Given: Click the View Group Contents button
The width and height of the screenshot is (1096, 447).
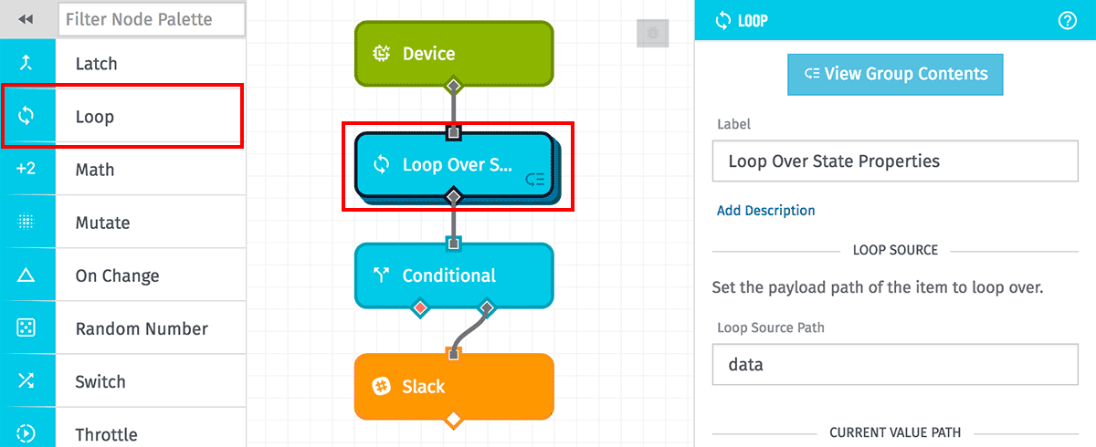Looking at the screenshot, I should (x=895, y=74).
